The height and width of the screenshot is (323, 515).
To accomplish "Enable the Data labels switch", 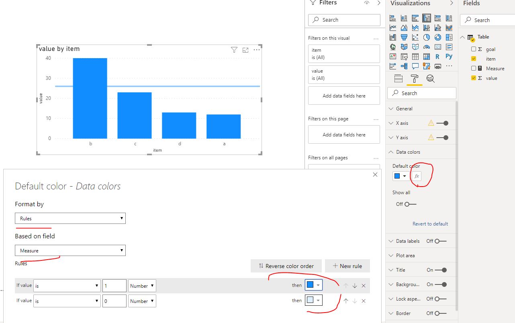I will click(441, 241).
